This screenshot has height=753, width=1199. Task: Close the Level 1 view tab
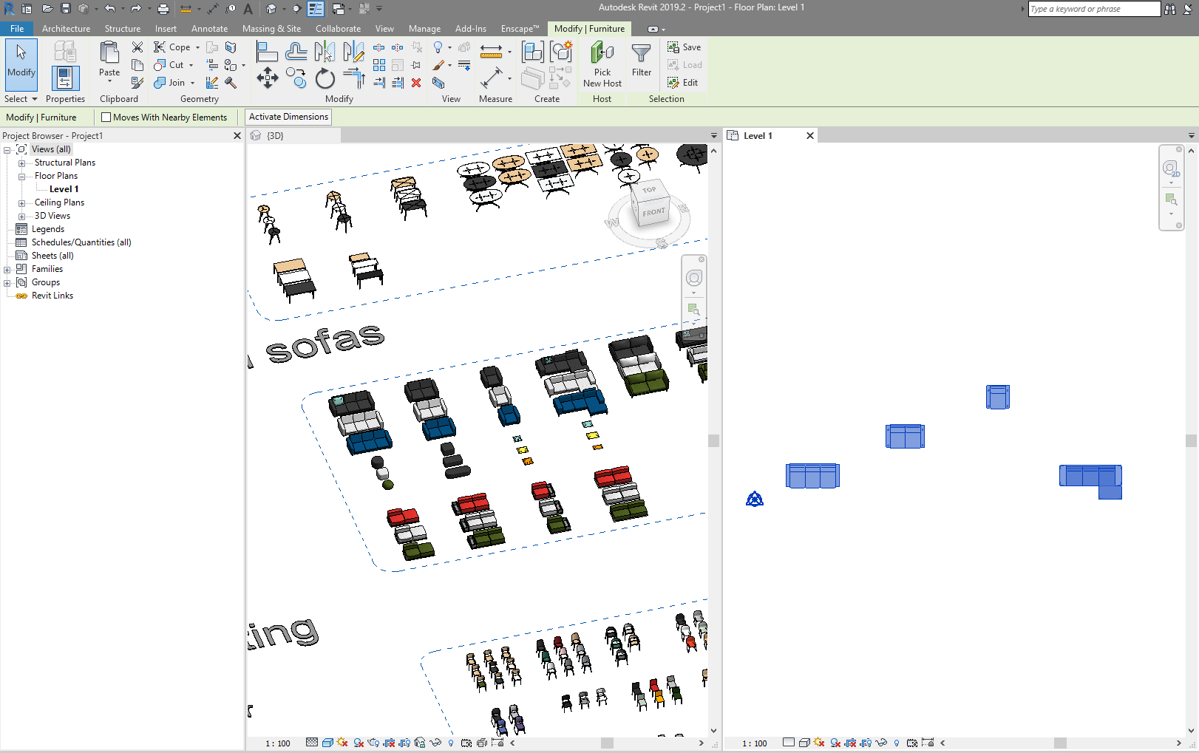810,136
